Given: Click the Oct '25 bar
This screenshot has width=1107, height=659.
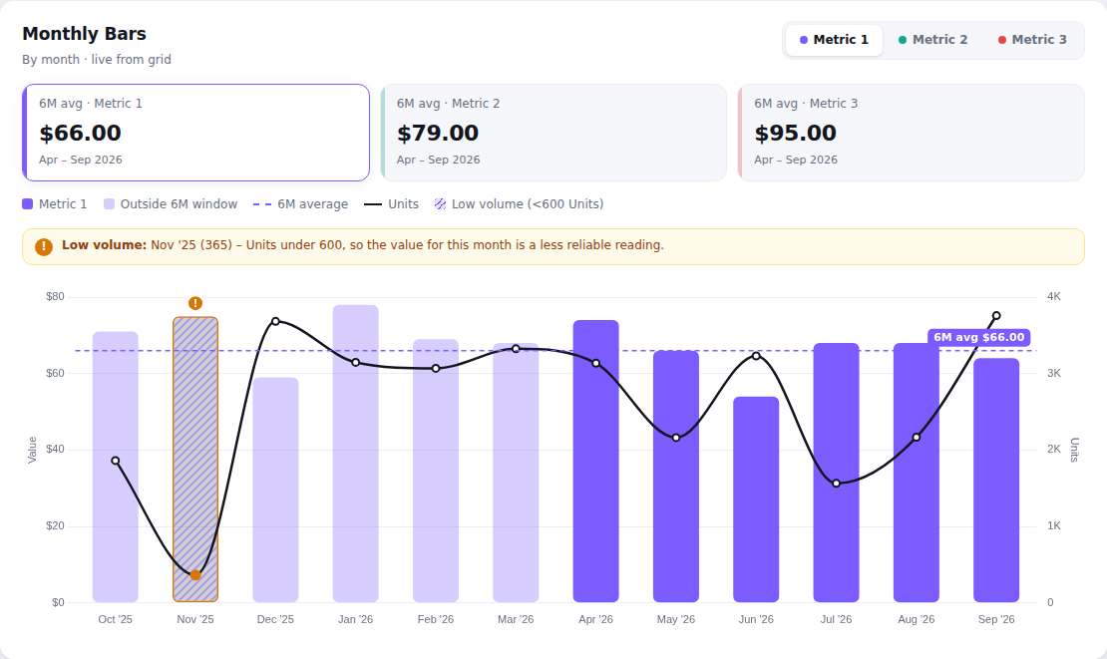Looking at the screenshot, I should (x=116, y=467).
